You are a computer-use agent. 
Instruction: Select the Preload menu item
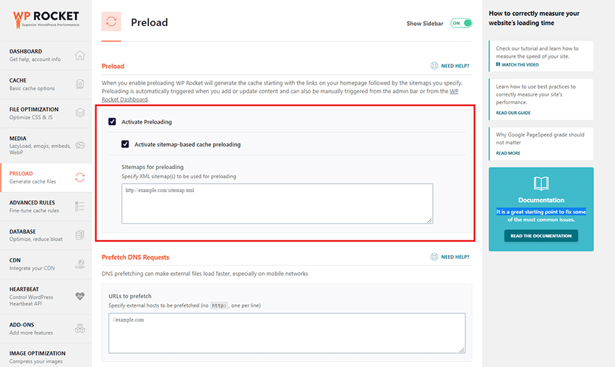click(x=43, y=177)
